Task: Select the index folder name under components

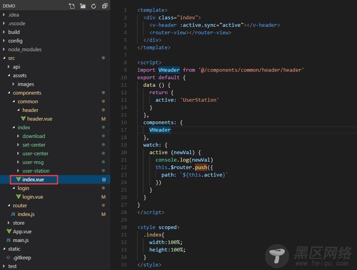Action: tap(24, 127)
